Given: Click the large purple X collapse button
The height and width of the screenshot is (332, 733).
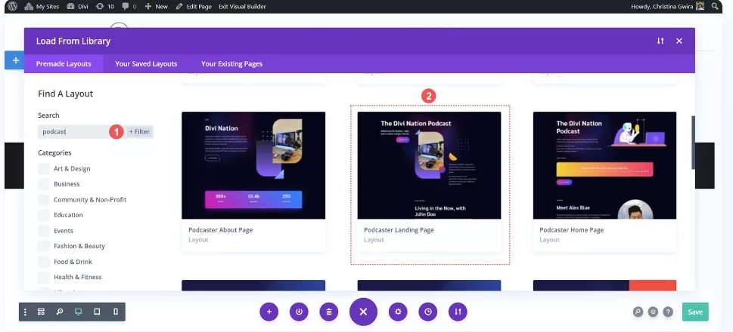Looking at the screenshot, I should 363,312.
